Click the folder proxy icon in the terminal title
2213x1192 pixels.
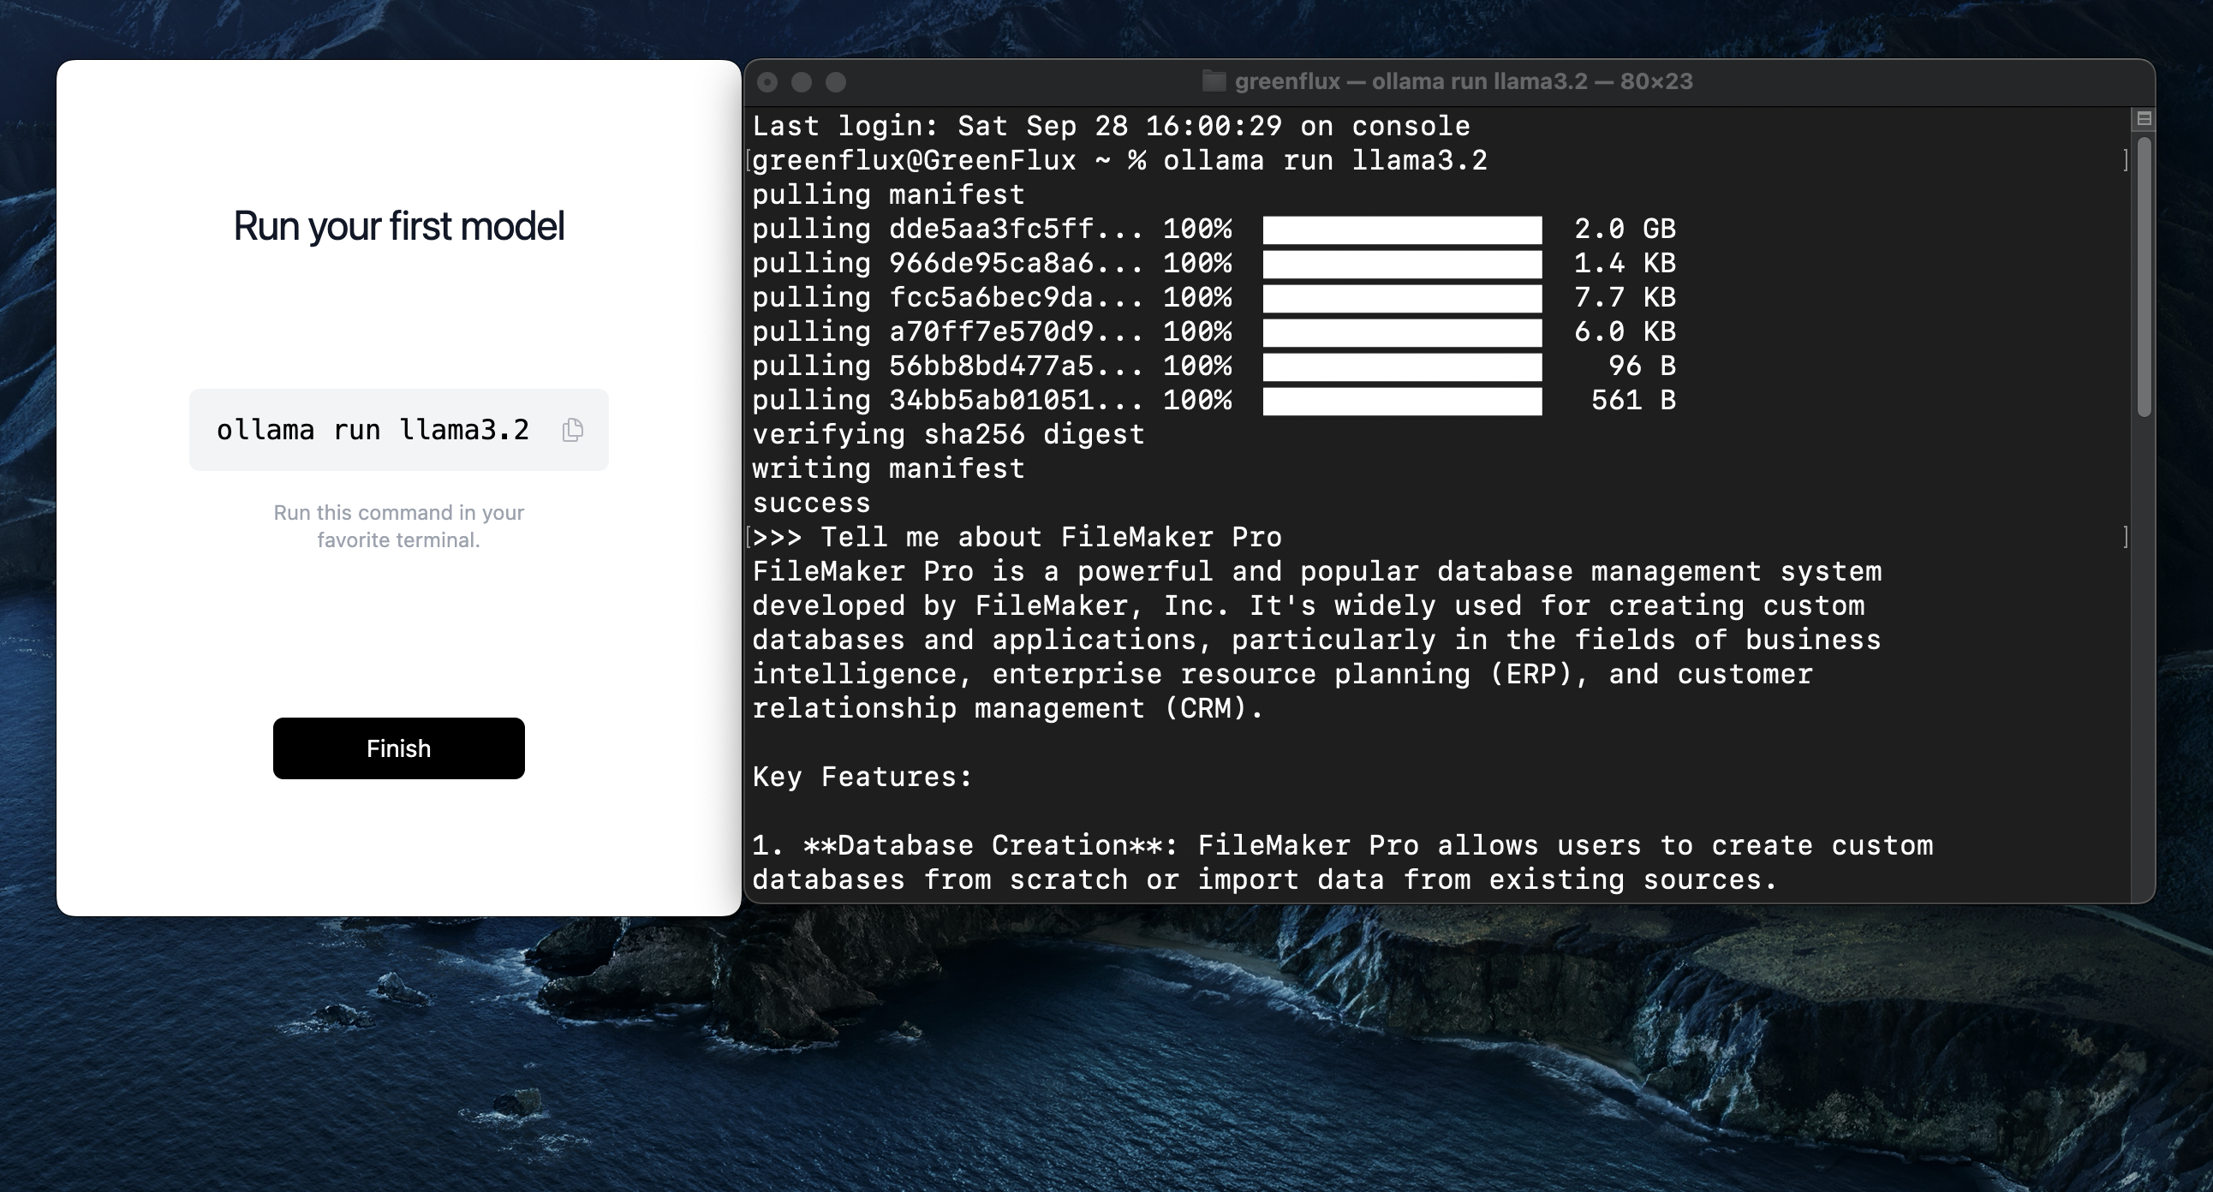[1213, 81]
